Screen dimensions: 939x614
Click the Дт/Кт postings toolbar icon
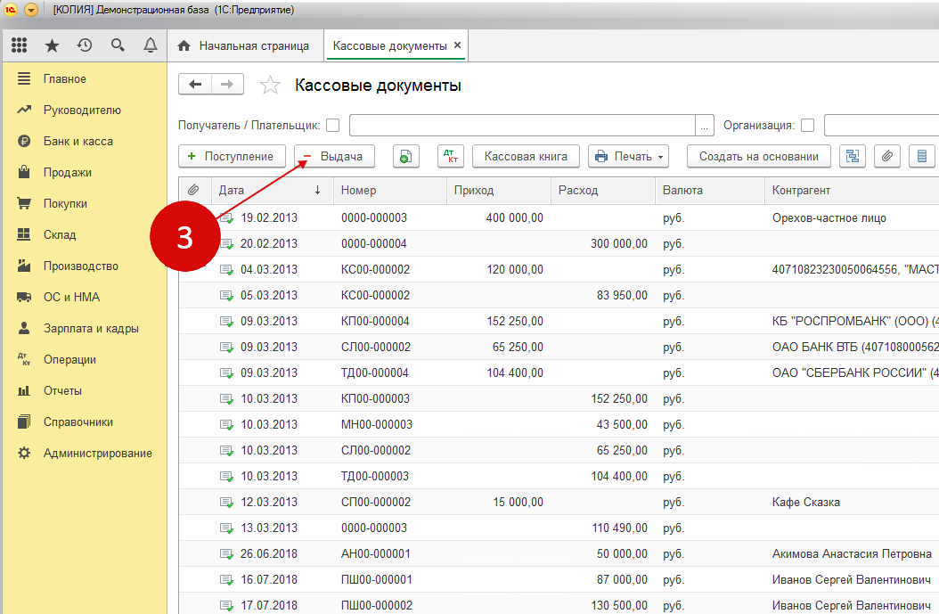point(451,156)
